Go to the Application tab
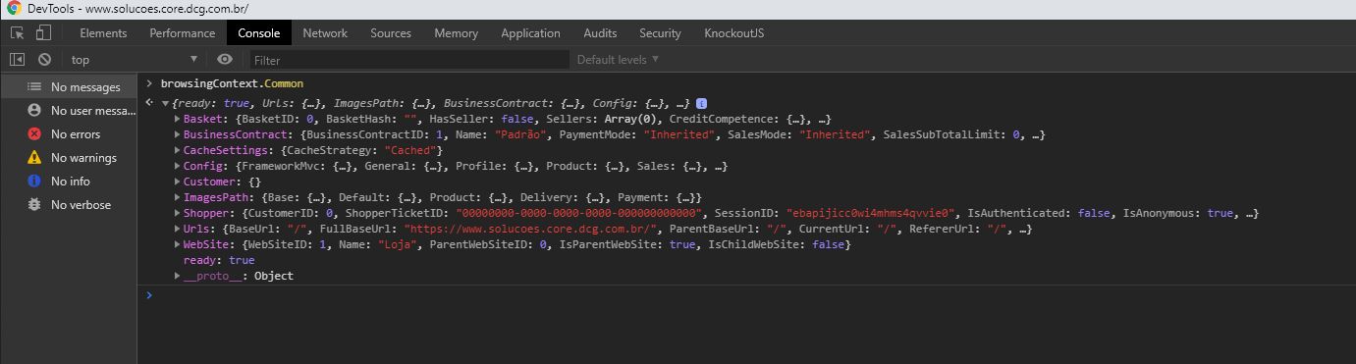The height and width of the screenshot is (364, 1356). [530, 33]
